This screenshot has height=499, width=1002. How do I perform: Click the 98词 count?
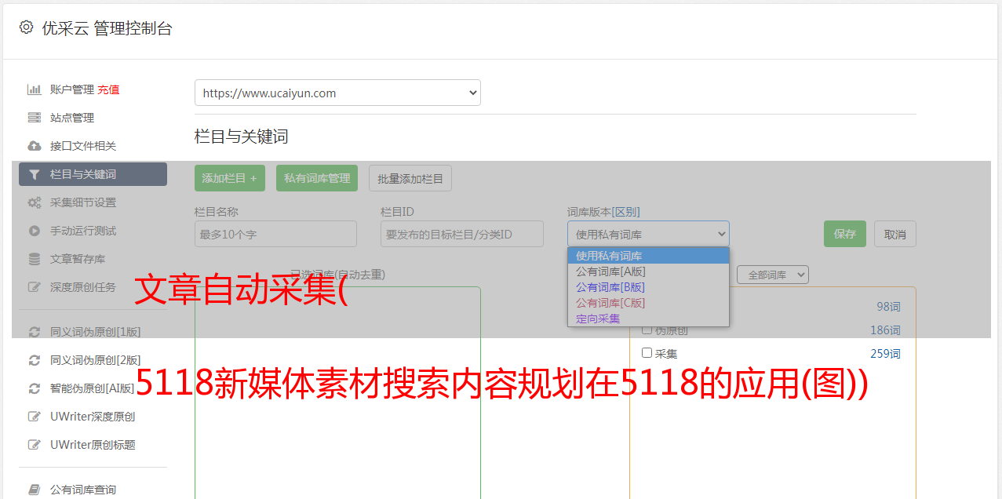888,307
